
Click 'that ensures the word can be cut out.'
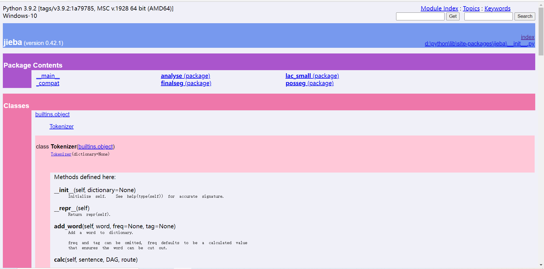118,248
